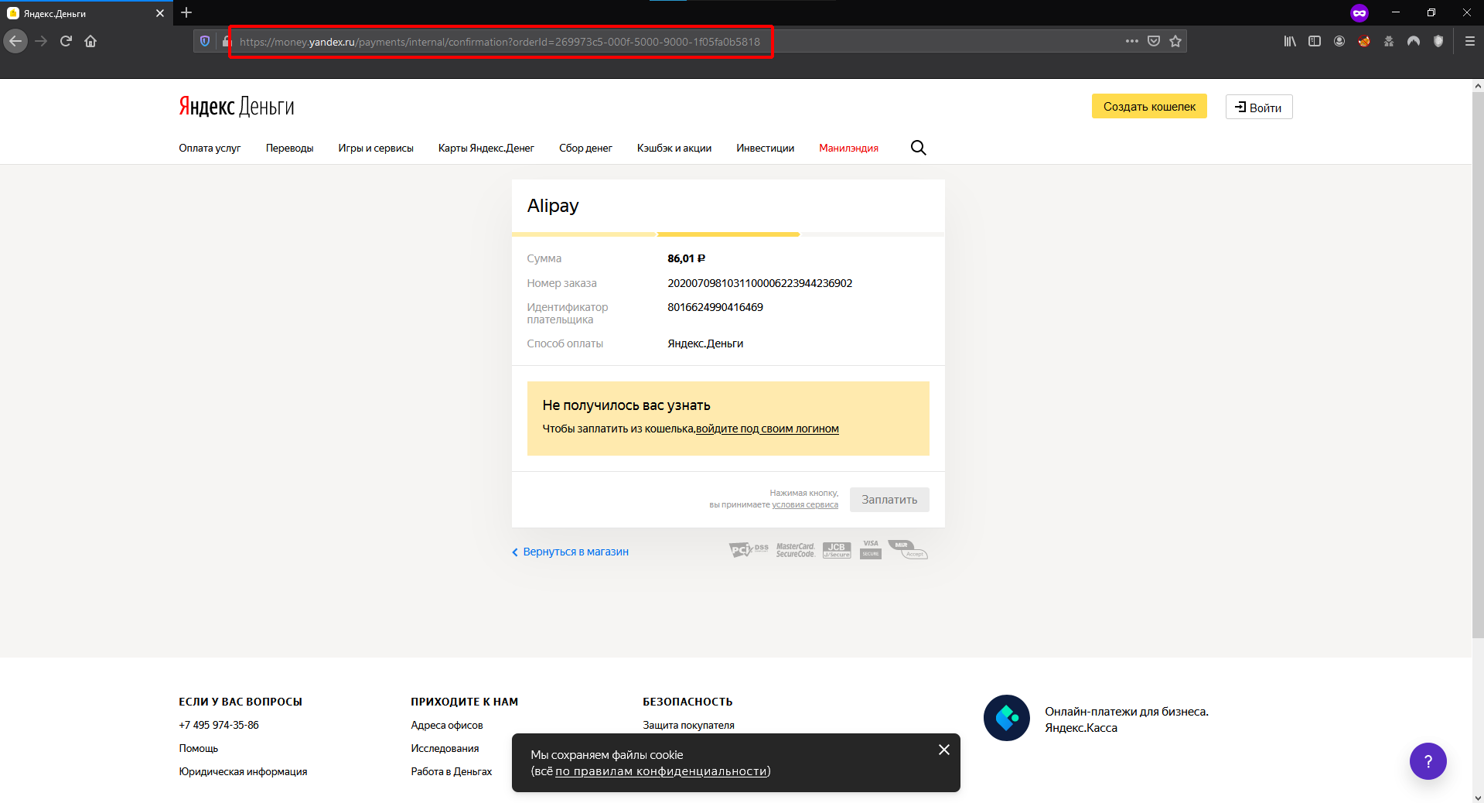This screenshot has height=803, width=1484.
Task: Open the Firefox account icon
Action: click(1339, 41)
